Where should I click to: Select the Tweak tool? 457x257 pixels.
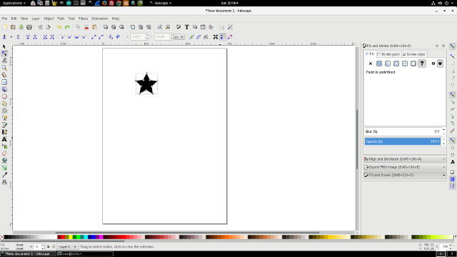coord(4,61)
